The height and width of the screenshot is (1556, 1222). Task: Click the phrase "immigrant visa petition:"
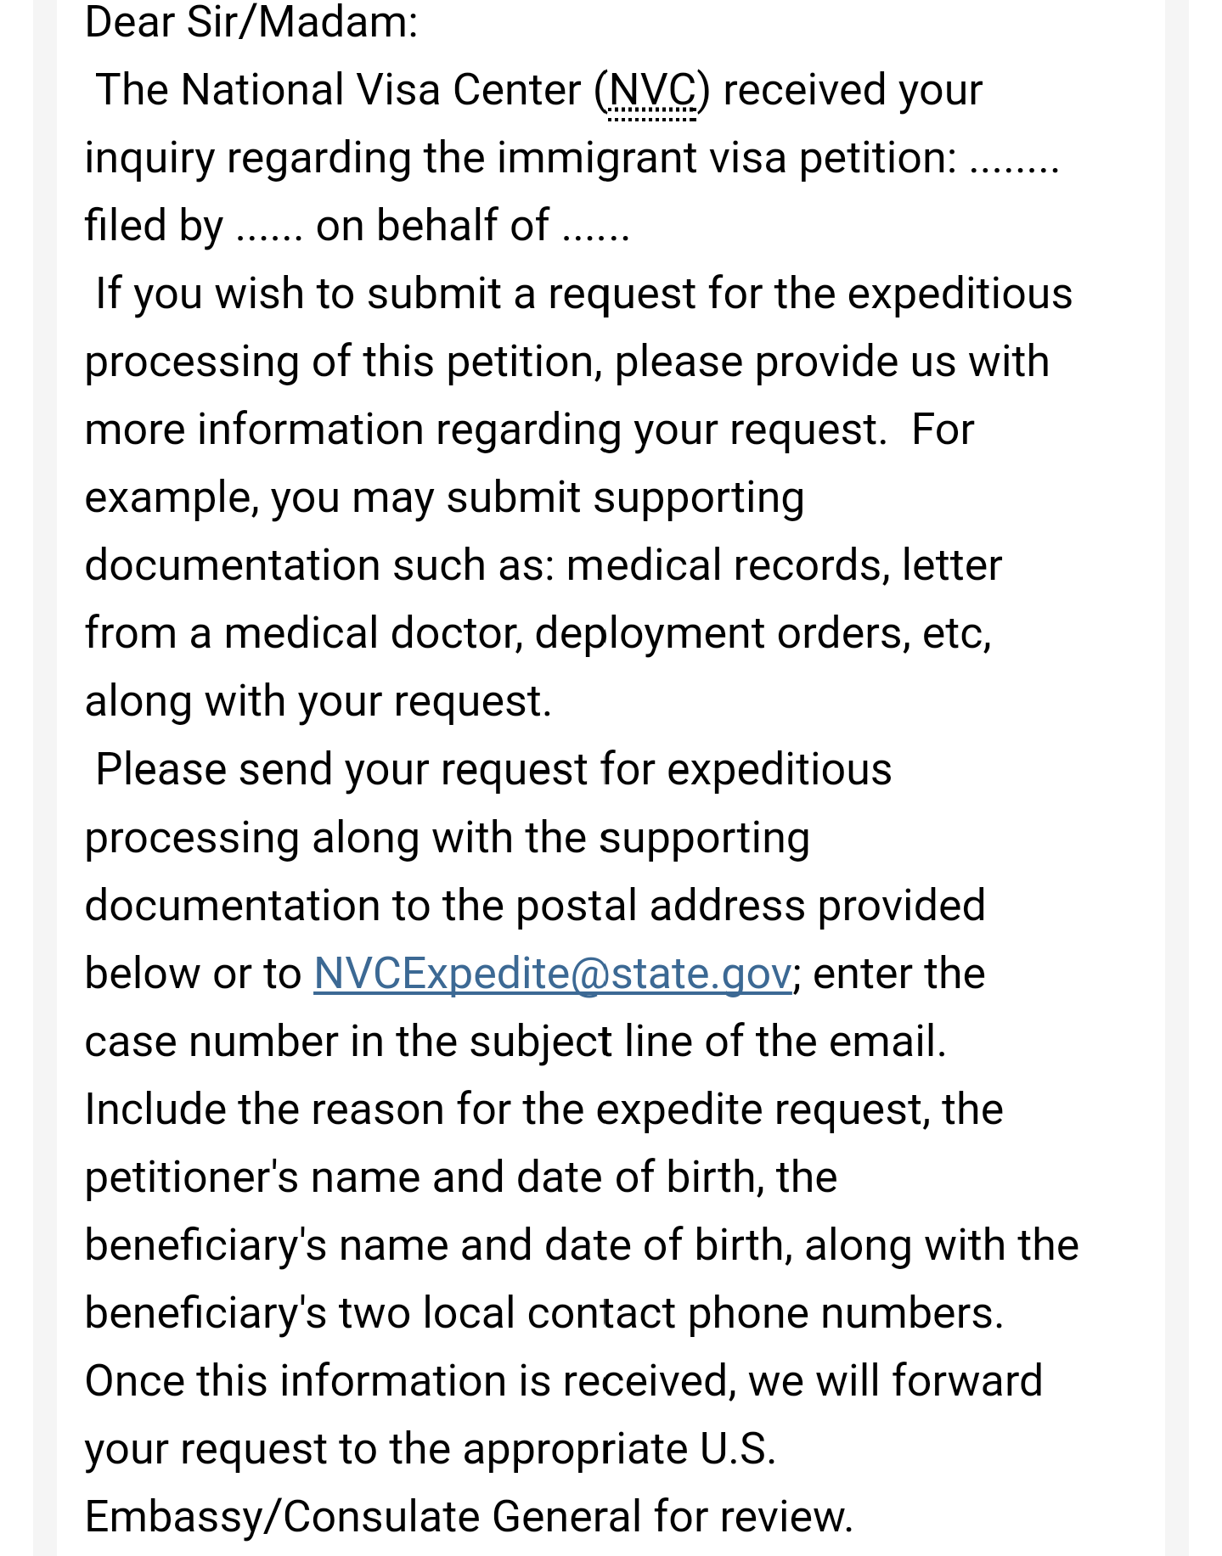727,158
